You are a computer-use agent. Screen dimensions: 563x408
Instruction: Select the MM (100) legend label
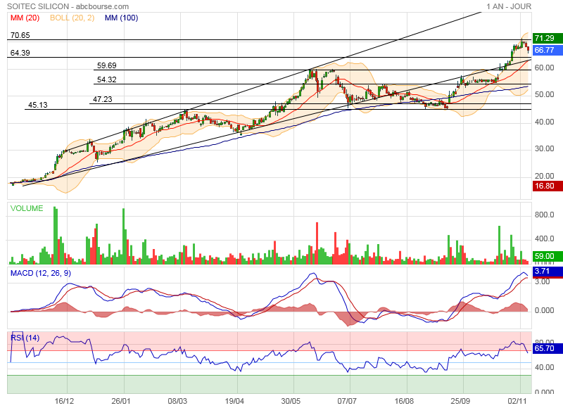[x=121, y=18]
